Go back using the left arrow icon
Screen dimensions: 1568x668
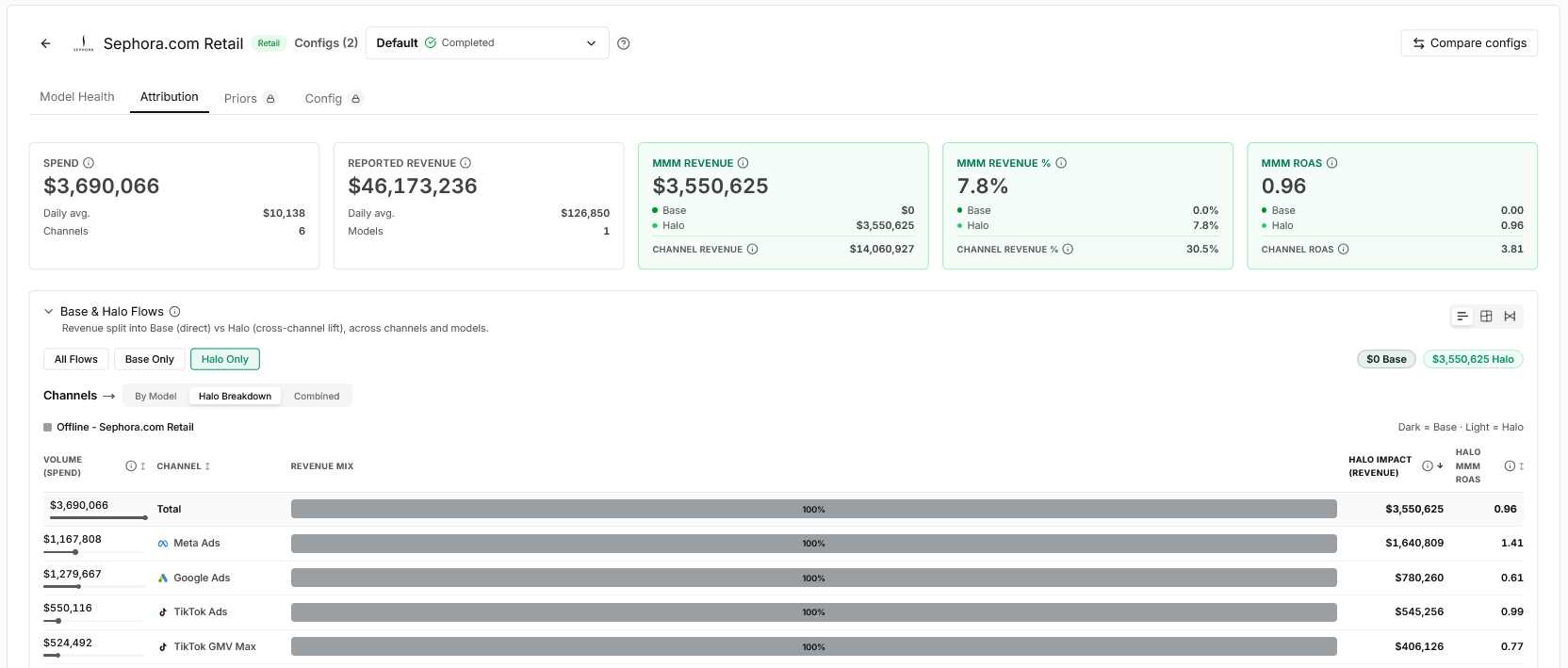(x=45, y=43)
